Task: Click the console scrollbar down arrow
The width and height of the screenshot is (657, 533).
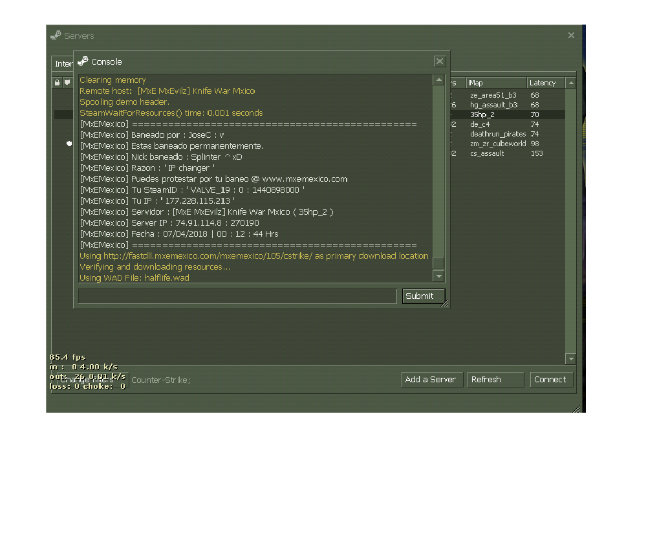Action: point(438,276)
